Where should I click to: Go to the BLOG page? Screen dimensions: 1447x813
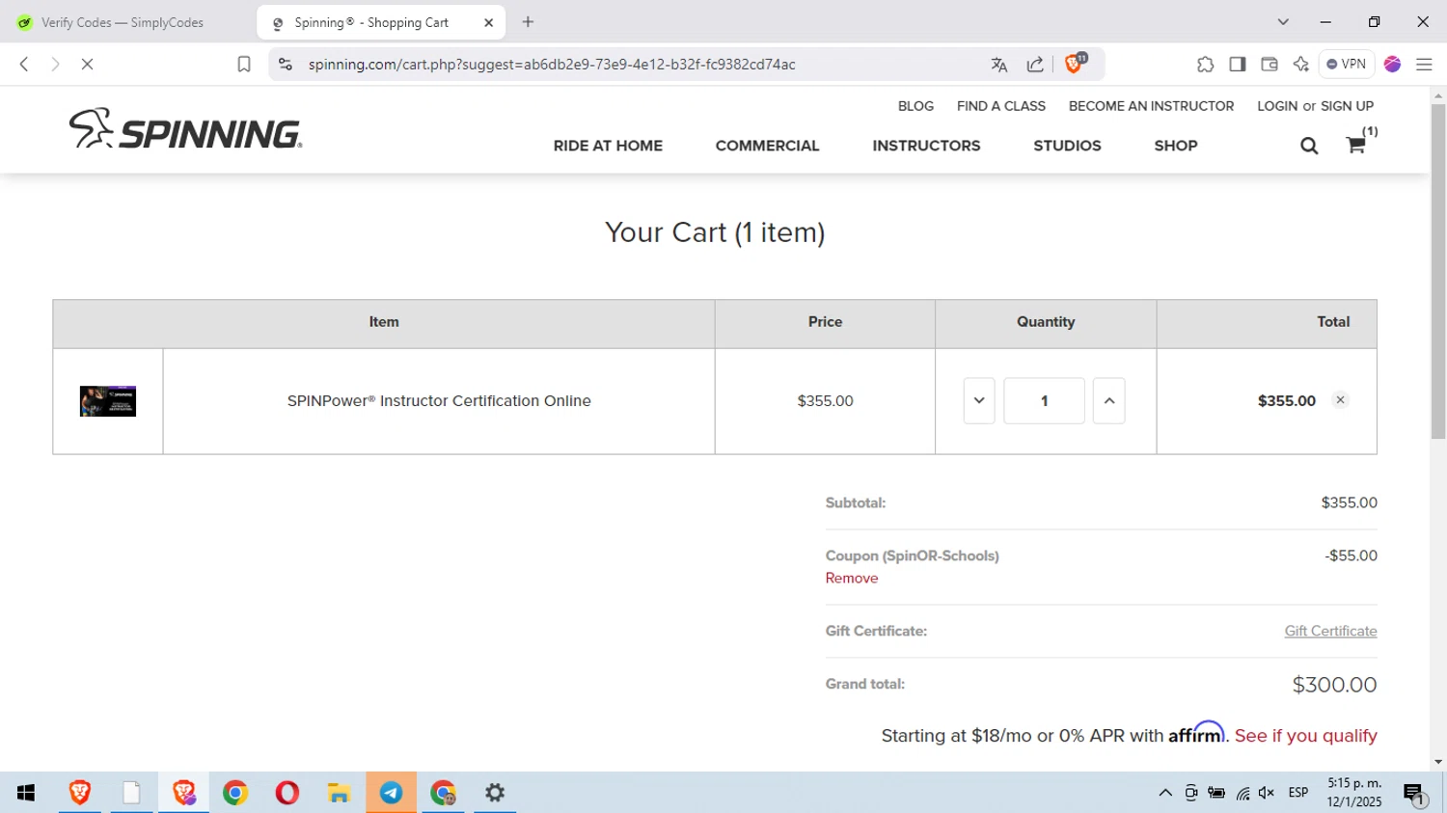(x=915, y=106)
